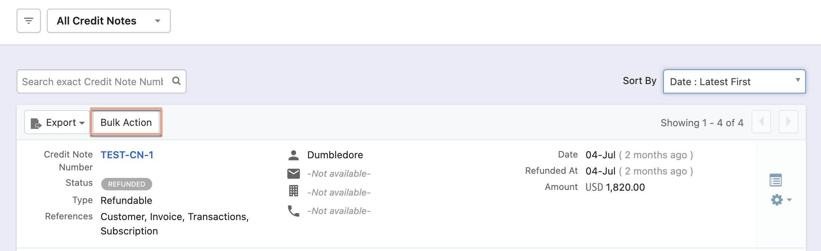Click the search credit note number field
This screenshot has width=821, height=251.
coord(93,81)
